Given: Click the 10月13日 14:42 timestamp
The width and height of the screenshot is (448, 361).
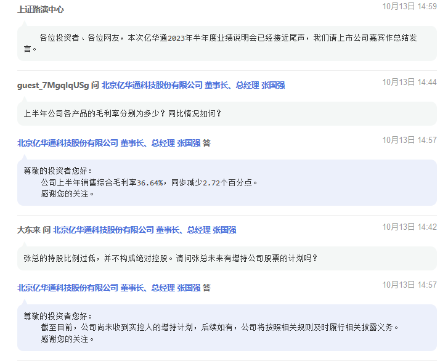Looking at the screenshot, I should point(409,227).
